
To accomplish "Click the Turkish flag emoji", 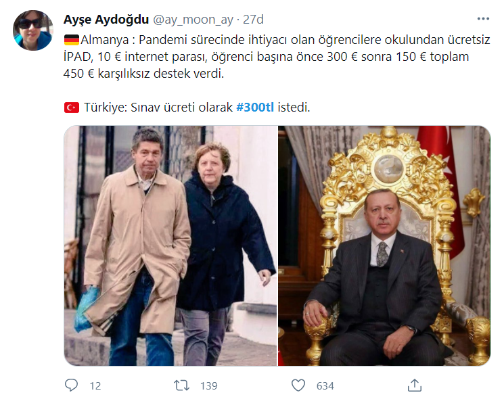I will click(71, 108).
